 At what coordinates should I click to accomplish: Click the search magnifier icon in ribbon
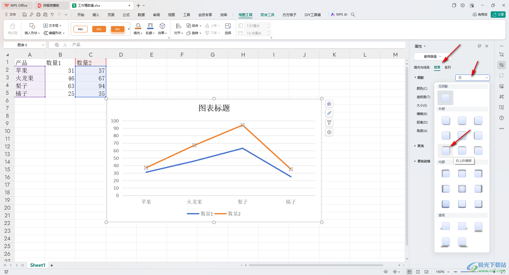pos(353,15)
